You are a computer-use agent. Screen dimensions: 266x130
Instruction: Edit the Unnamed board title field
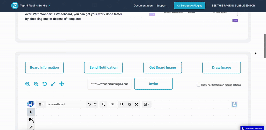66,104
